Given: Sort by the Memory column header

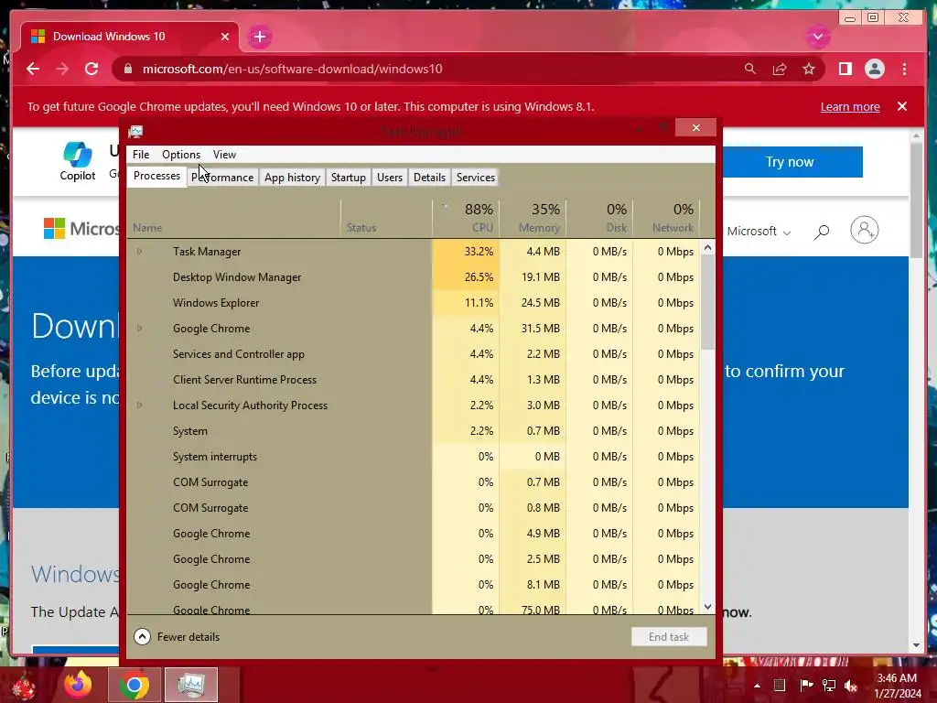Looking at the screenshot, I should 533,219.
